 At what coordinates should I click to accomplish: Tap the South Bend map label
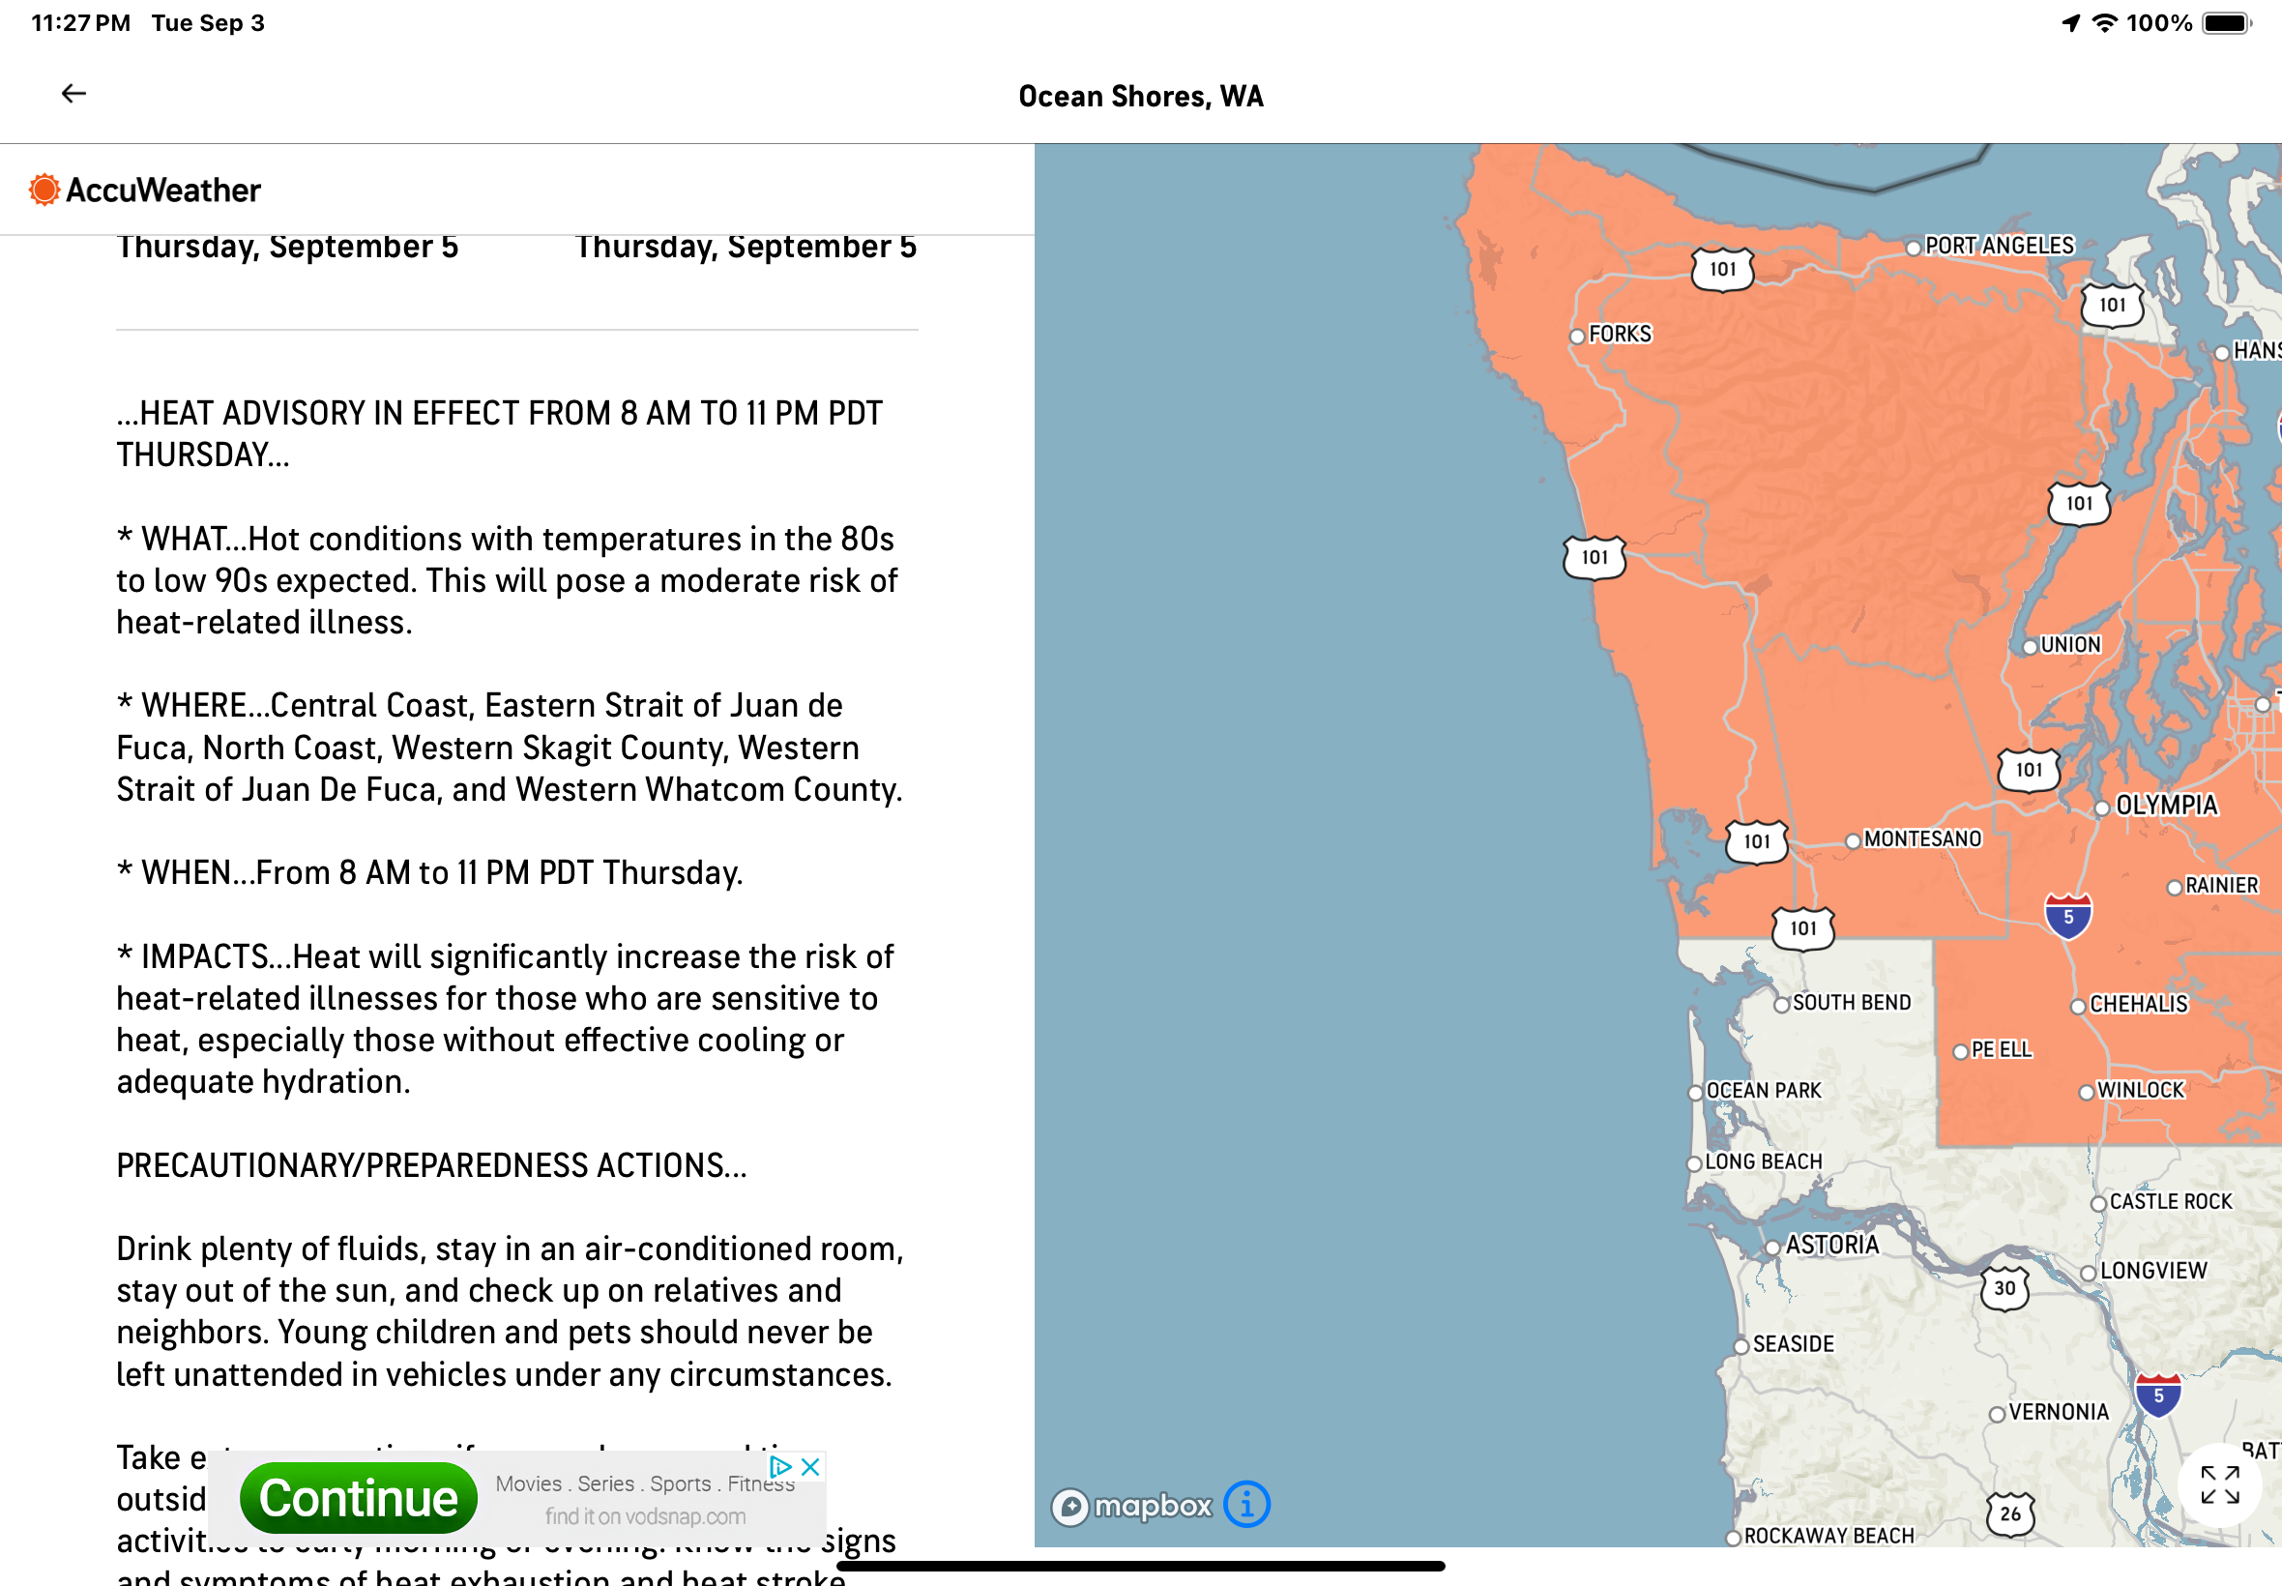(1851, 1003)
